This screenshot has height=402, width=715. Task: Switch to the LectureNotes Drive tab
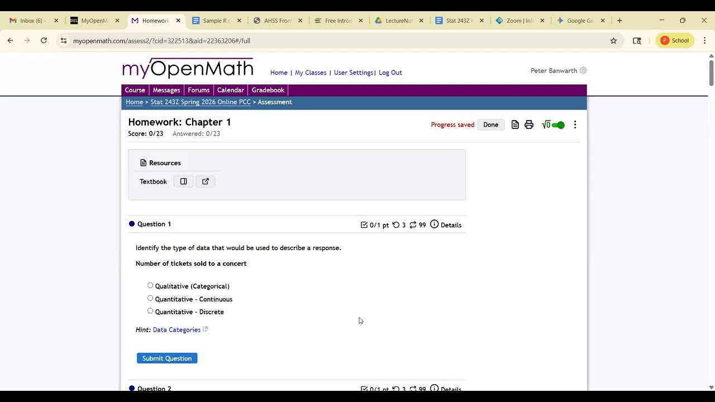[x=399, y=21]
